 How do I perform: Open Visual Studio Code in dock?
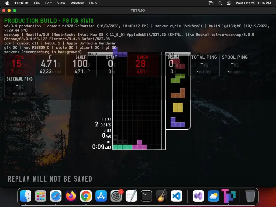click(177, 196)
